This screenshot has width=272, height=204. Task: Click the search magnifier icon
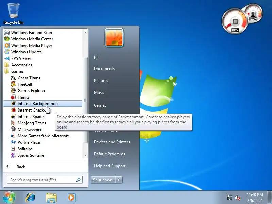click(x=78, y=180)
